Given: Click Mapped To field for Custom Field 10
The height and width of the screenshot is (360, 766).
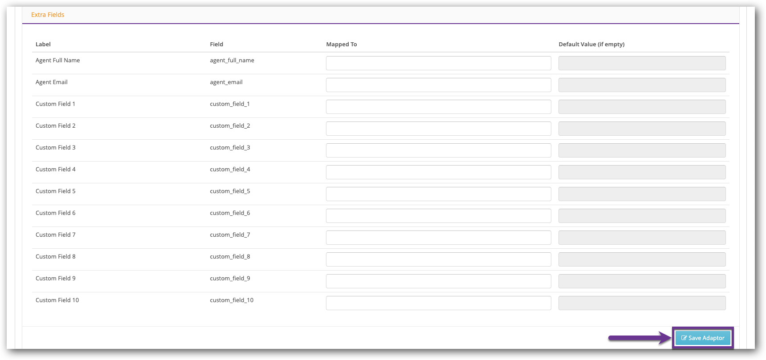Looking at the screenshot, I should pyautogui.click(x=439, y=303).
